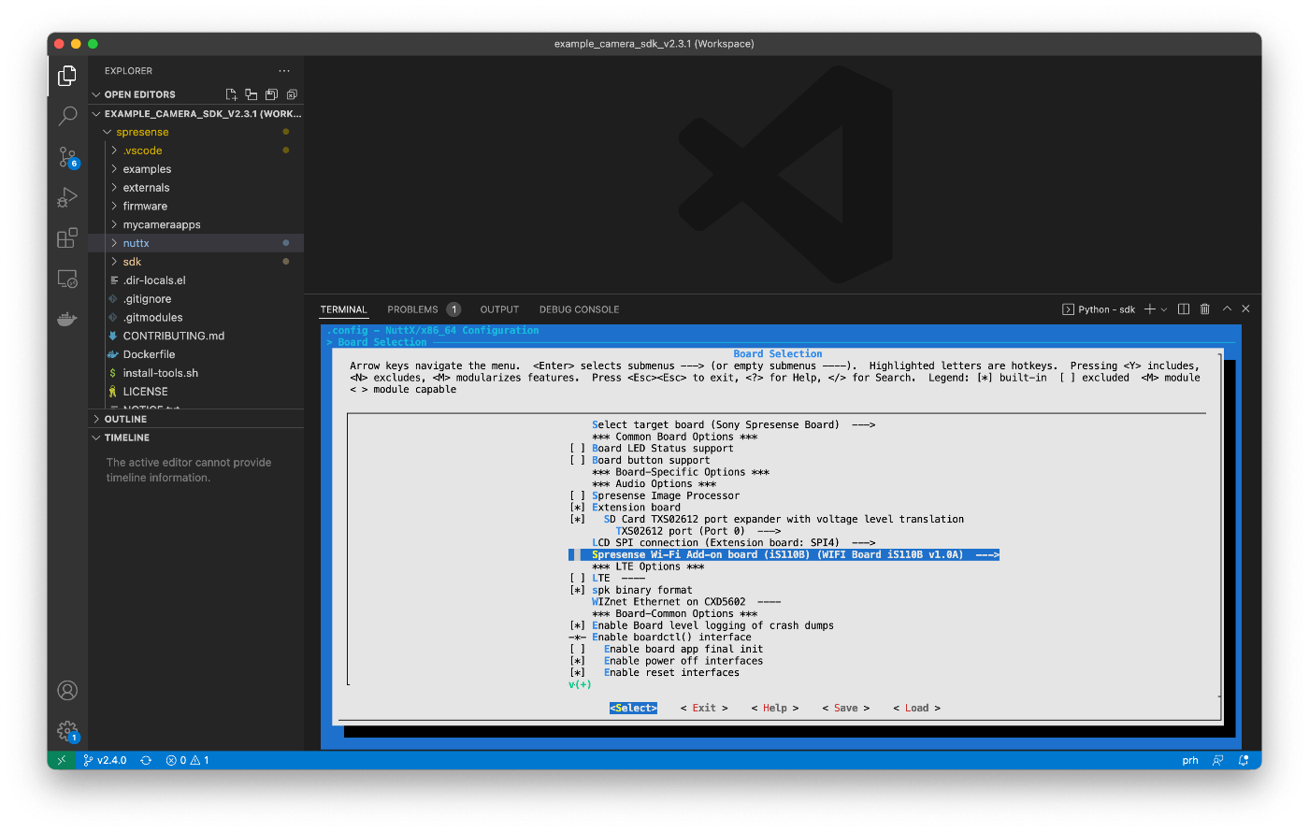The height and width of the screenshot is (832, 1309).
Task: Select 'Select target board' menu entry
Action: [734, 425]
